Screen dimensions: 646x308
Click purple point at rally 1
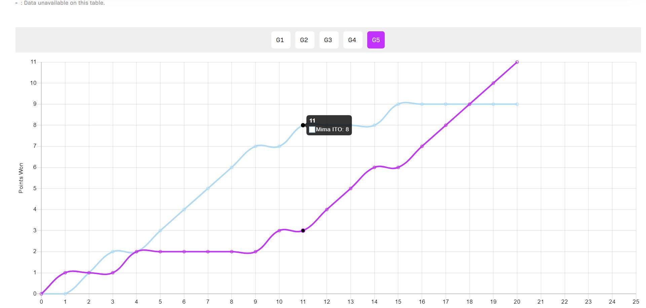pyautogui.click(x=65, y=273)
